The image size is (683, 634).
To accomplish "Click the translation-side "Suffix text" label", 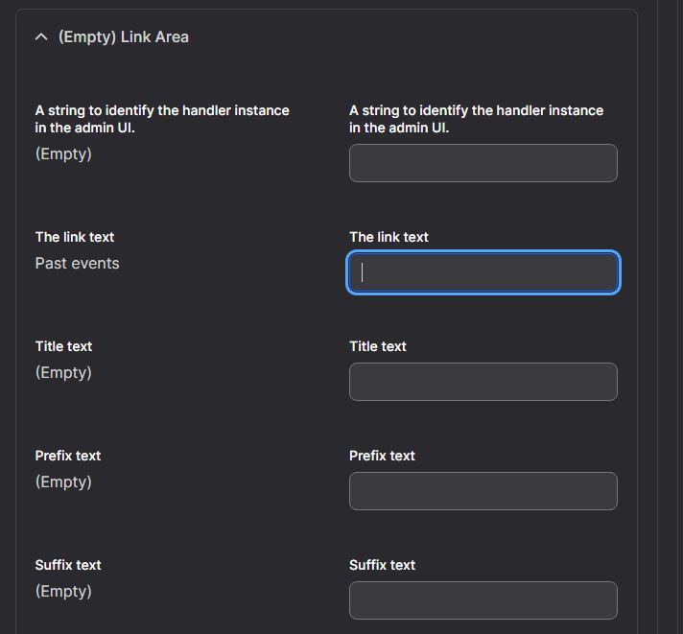I will point(383,565).
